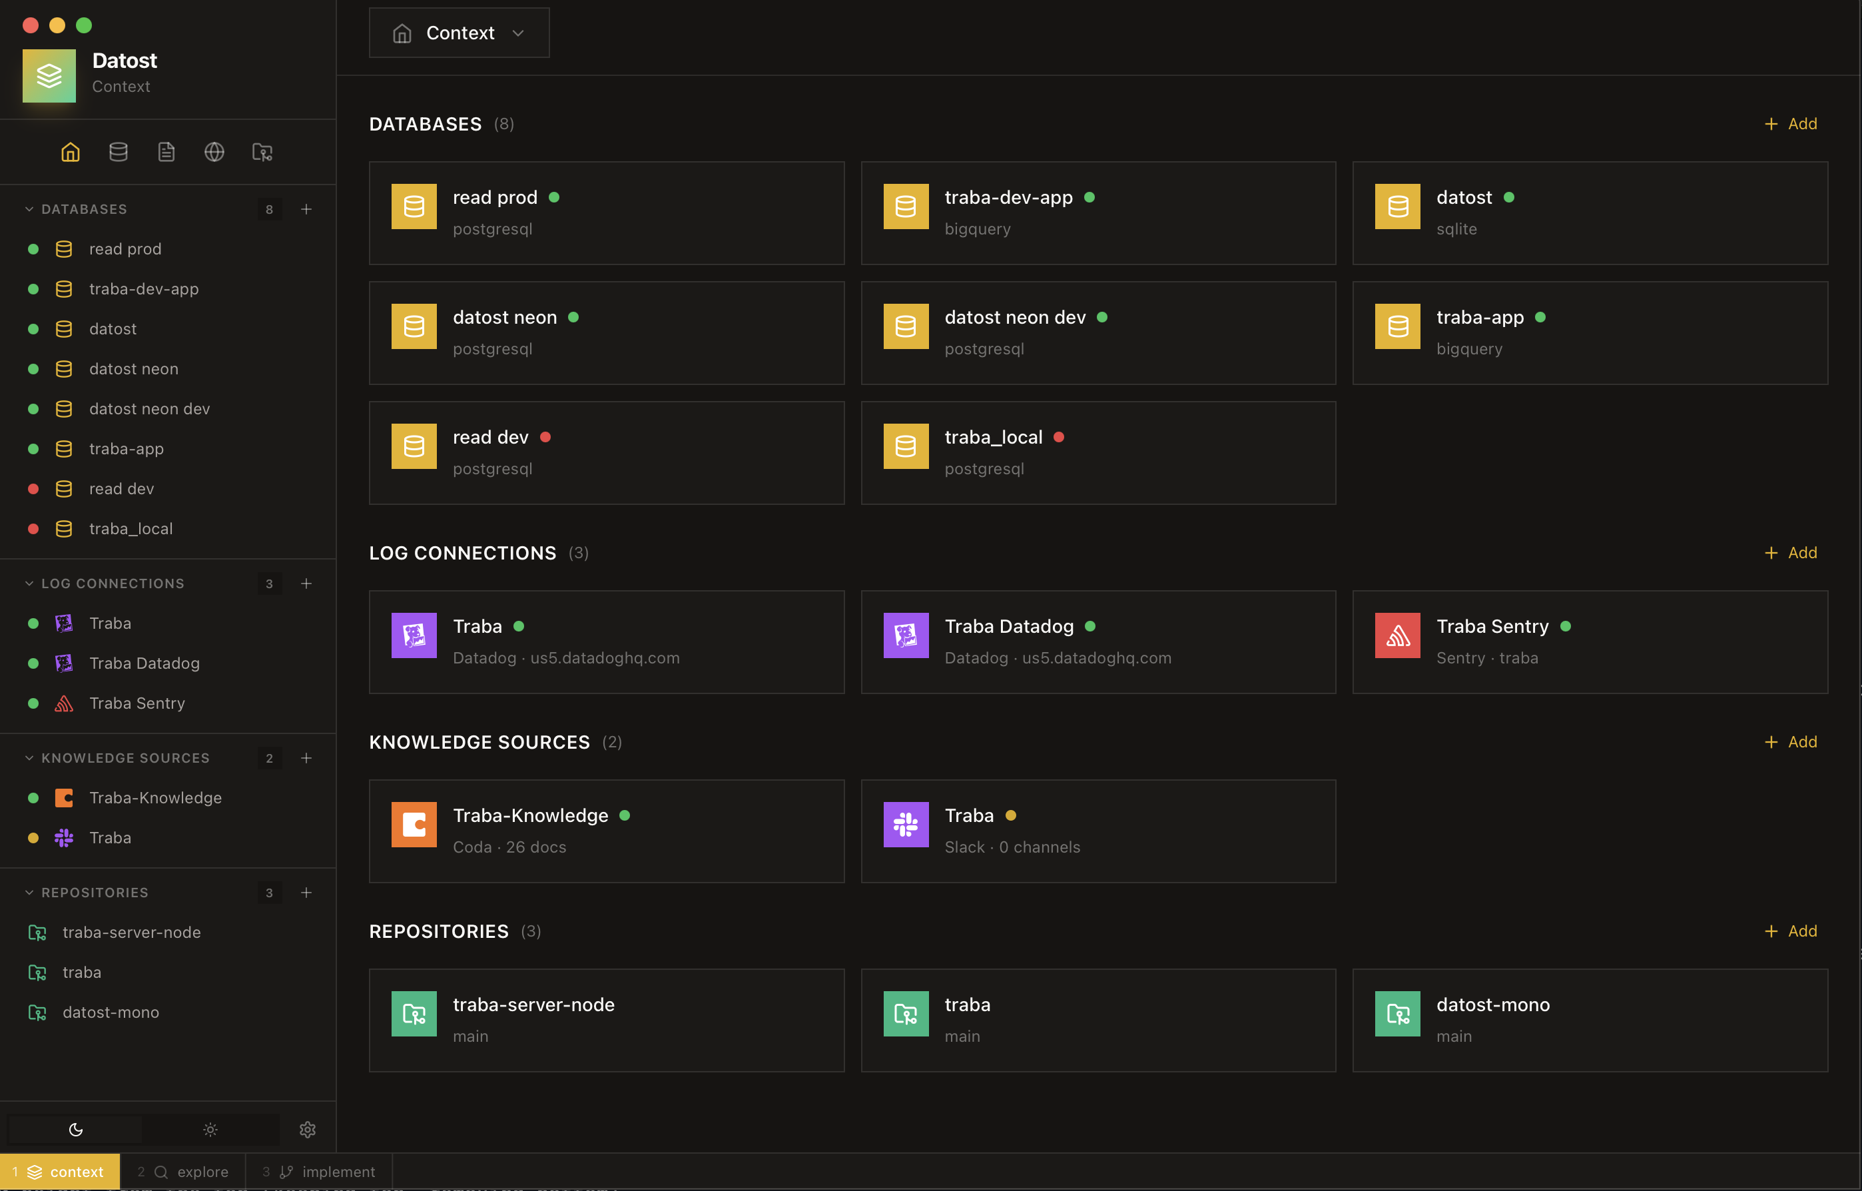Viewport: 1862px width, 1191px height.
Task: Open the databases section via the database icon
Action: click(x=117, y=152)
